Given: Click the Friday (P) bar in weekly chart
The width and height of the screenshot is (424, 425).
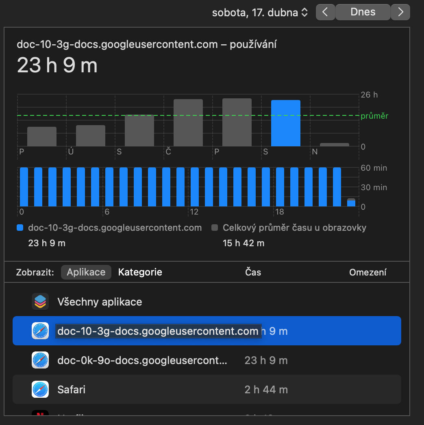Looking at the screenshot, I should point(237,122).
